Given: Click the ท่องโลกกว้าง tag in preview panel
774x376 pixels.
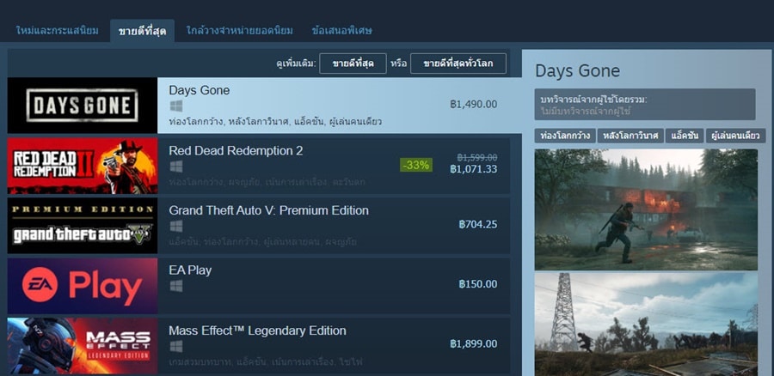Looking at the screenshot, I should point(565,136).
